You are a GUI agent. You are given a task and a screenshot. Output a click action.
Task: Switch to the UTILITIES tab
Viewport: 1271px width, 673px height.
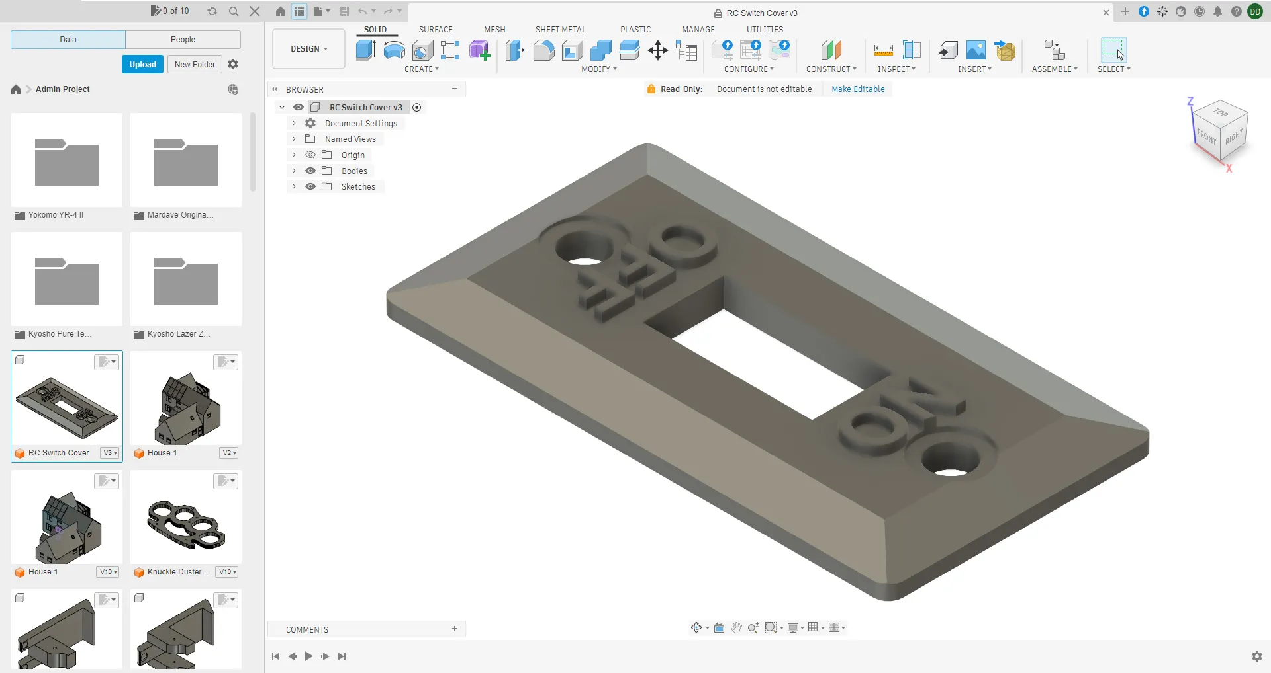pos(765,30)
